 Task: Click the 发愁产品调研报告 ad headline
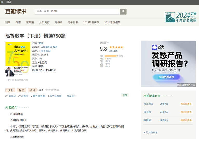click(170, 59)
